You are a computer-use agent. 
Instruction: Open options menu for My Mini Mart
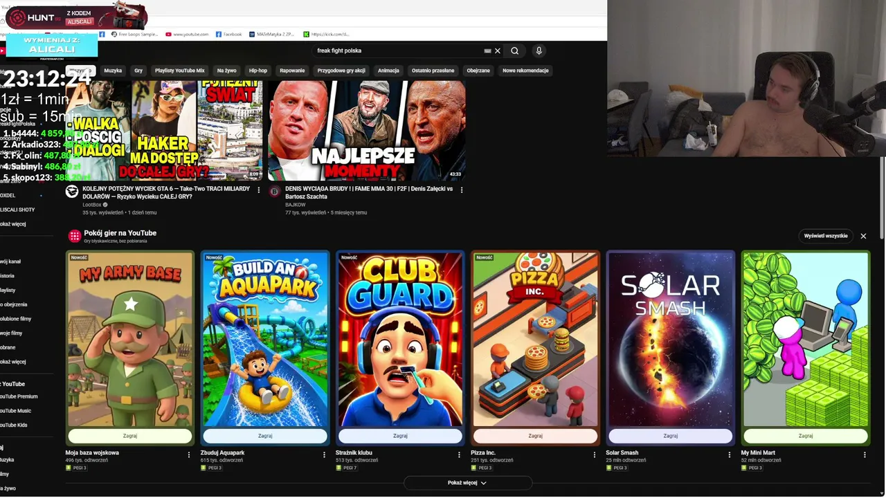tap(865, 454)
